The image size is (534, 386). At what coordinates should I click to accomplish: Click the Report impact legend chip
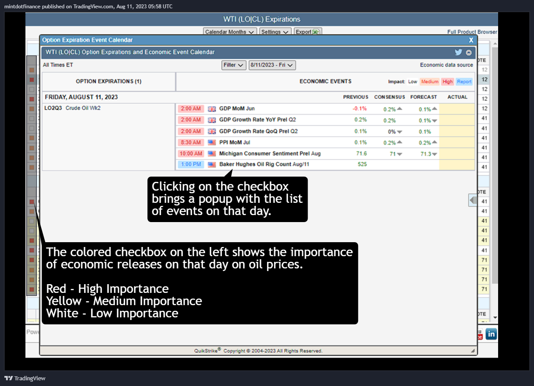(x=464, y=82)
